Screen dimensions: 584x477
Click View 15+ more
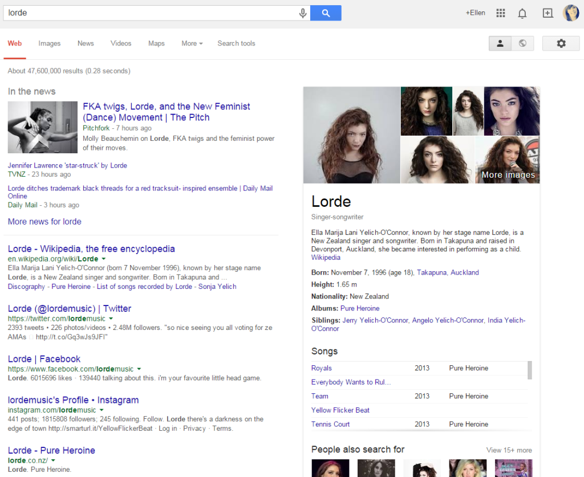509,450
